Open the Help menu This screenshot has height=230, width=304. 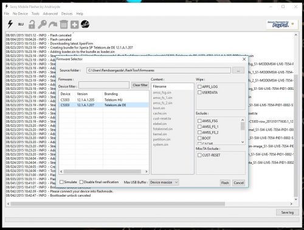80,13
